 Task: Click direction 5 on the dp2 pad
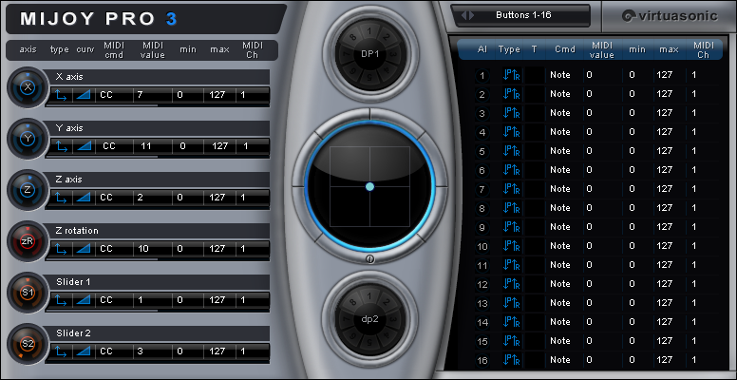[x=370, y=341]
